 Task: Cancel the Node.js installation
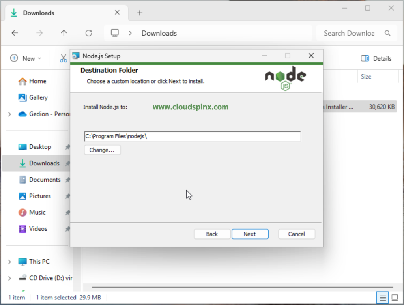pyautogui.click(x=296, y=234)
